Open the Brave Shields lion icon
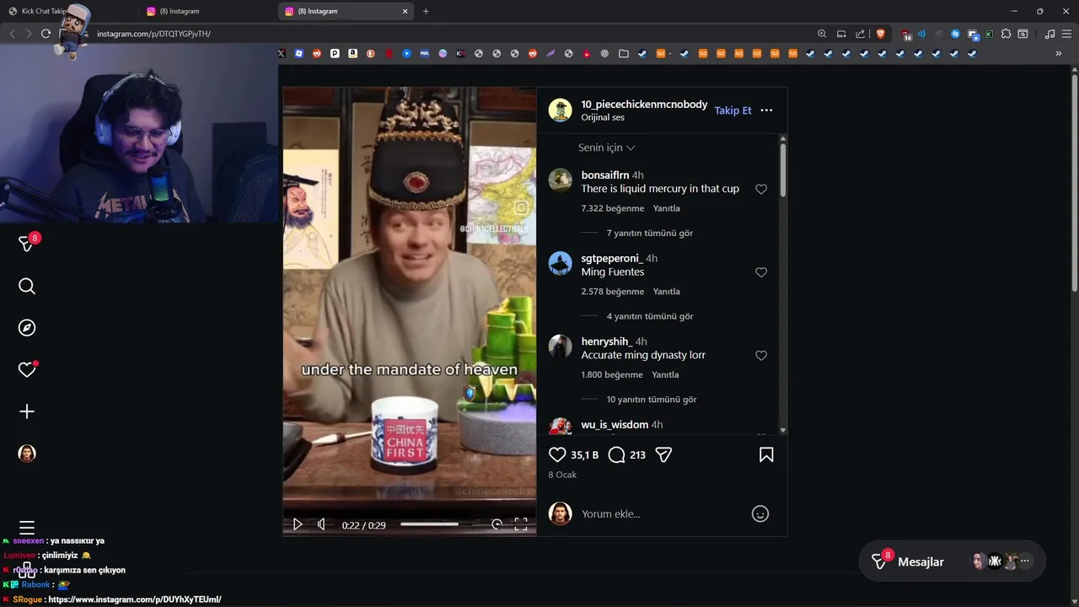This screenshot has height=607, width=1079. pyautogui.click(x=881, y=34)
